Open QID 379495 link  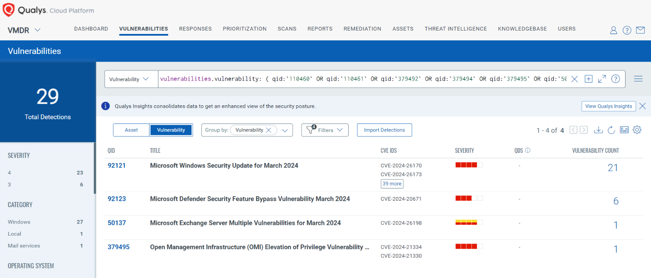pyautogui.click(x=118, y=247)
